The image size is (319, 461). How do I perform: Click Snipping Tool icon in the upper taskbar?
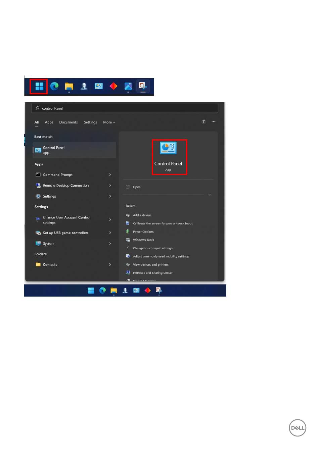pos(143,87)
